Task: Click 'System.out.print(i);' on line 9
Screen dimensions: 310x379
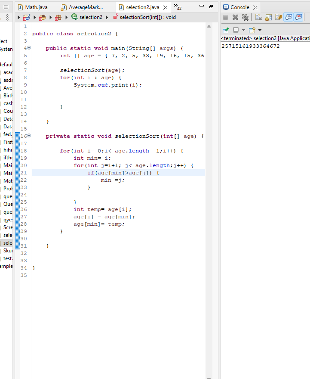Action: point(107,85)
